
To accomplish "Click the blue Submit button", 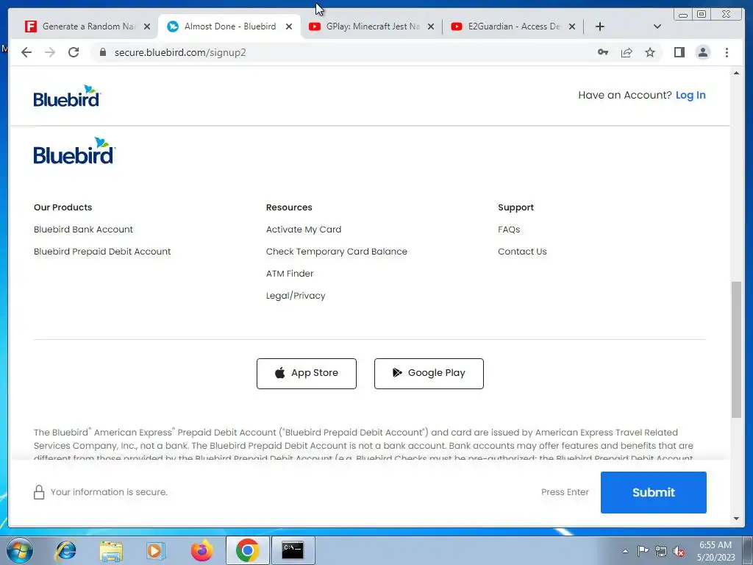I will coord(653,492).
